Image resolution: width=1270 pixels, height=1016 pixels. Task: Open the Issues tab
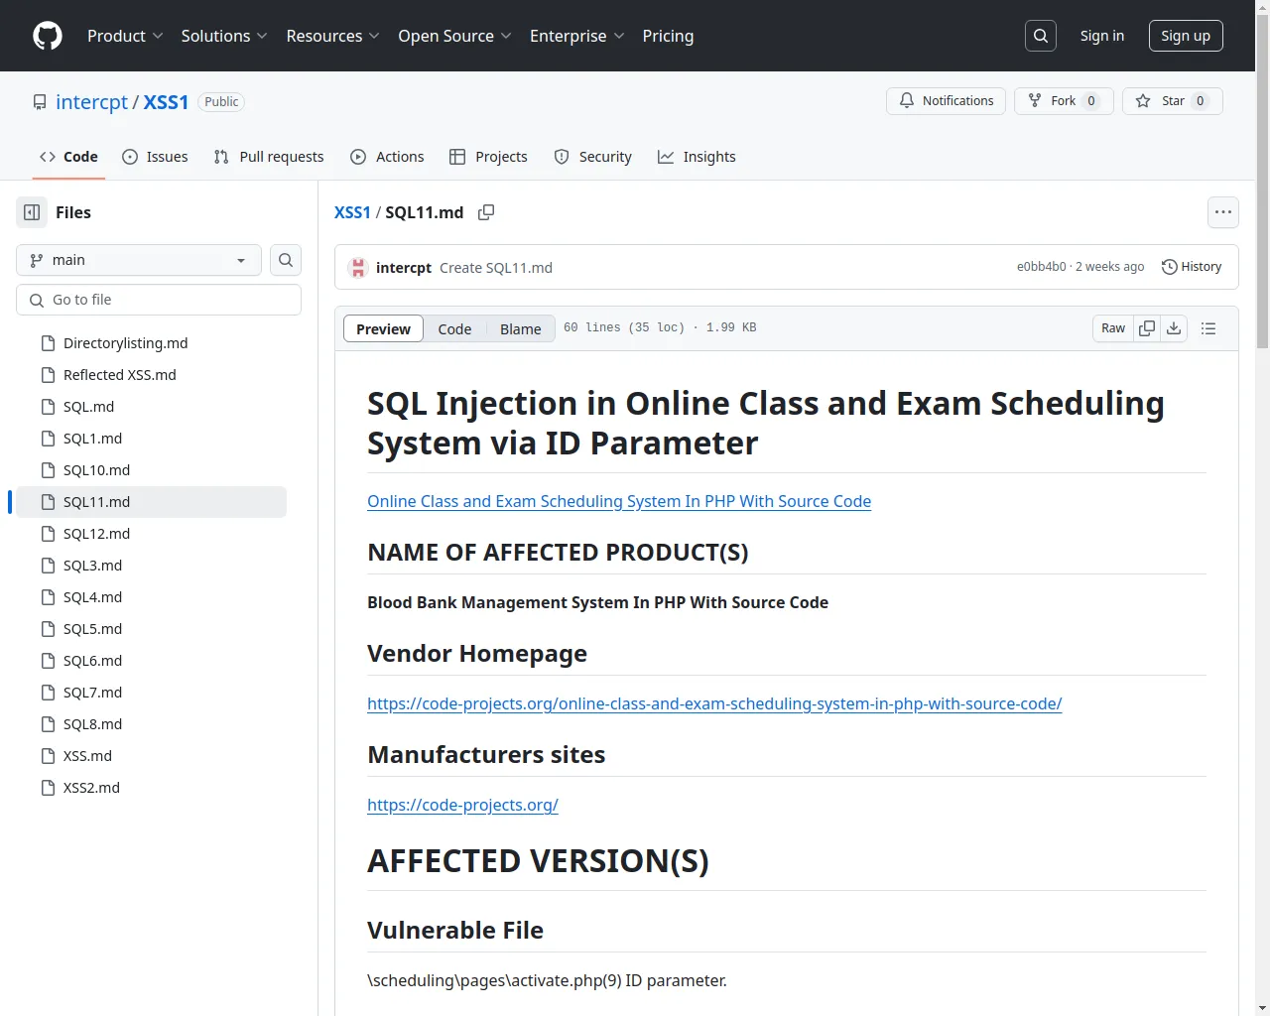point(155,157)
